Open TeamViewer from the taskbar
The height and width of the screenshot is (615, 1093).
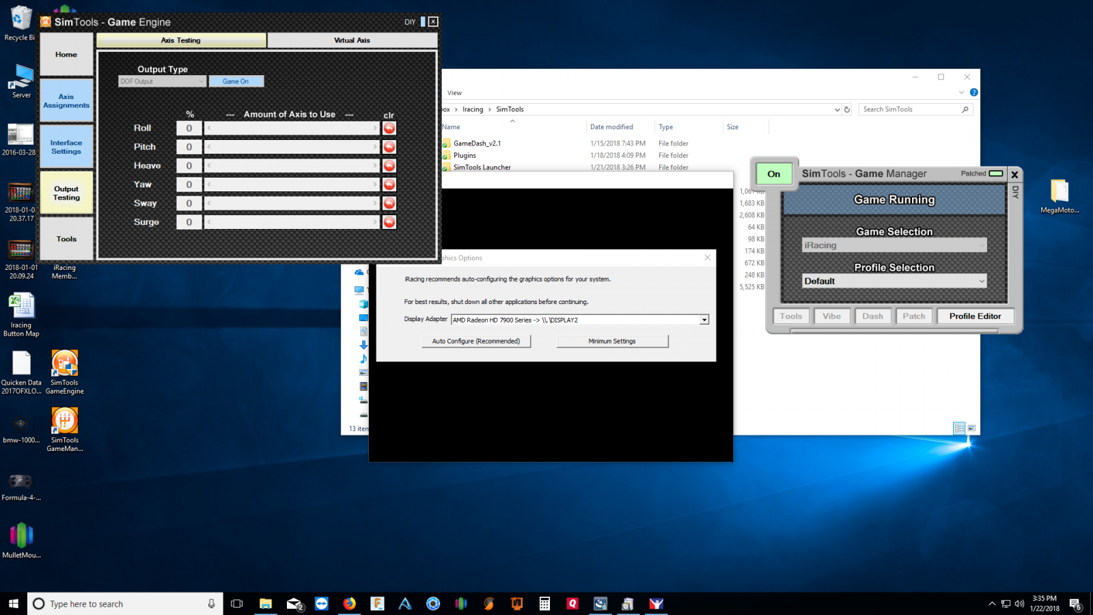pyautogui.click(x=322, y=603)
